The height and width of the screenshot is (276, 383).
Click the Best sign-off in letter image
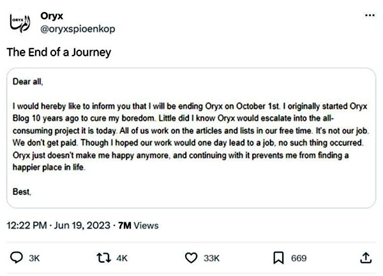click(x=22, y=192)
